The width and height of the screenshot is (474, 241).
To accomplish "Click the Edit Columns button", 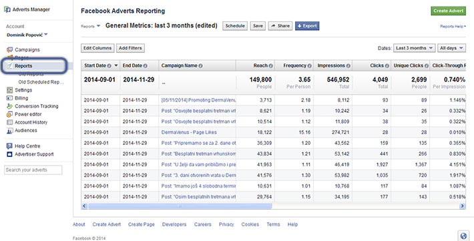I will [97, 48].
